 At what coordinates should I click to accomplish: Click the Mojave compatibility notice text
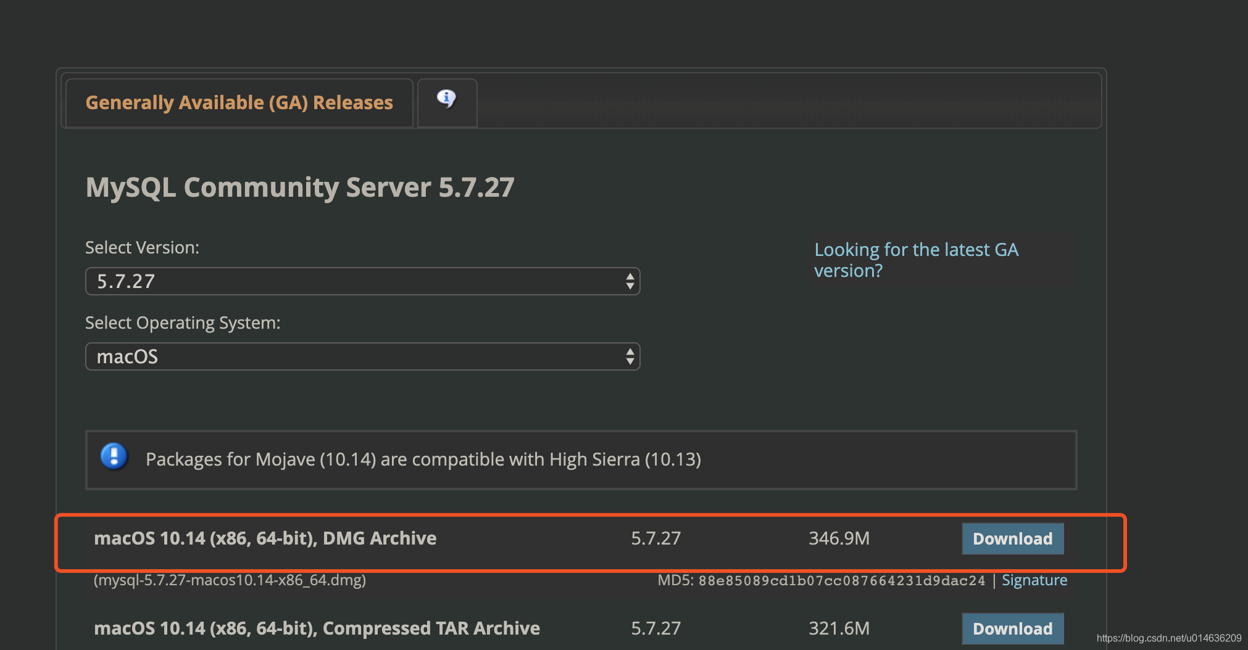[x=423, y=459]
